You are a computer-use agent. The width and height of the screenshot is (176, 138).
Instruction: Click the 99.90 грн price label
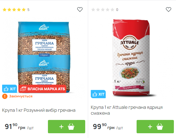108,127
